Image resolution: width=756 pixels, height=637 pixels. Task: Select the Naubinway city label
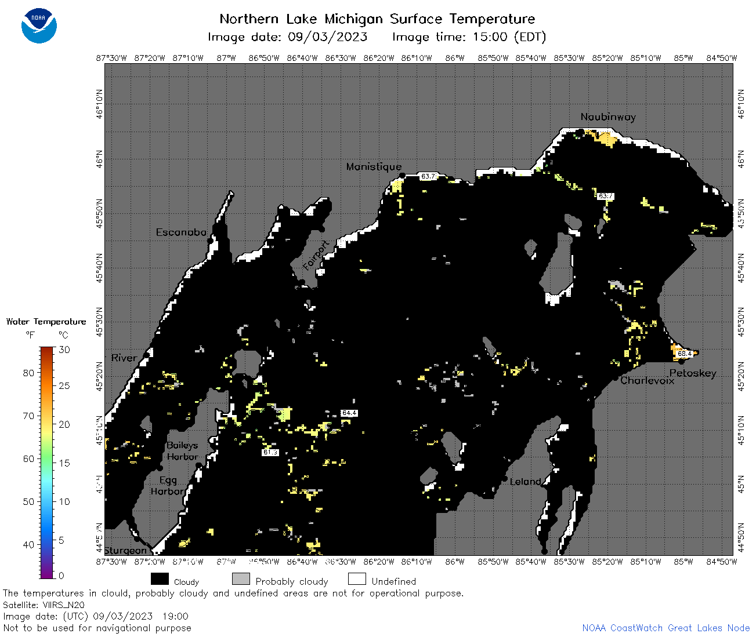coord(608,117)
